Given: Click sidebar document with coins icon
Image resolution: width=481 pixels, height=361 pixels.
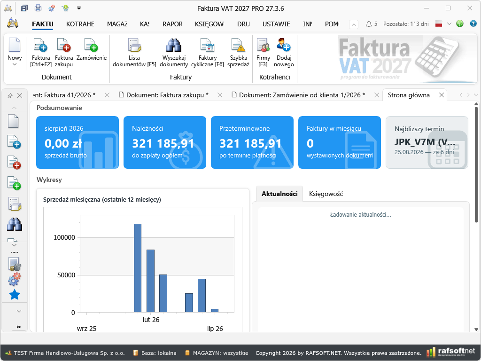Looking at the screenshot, I should (15, 265).
